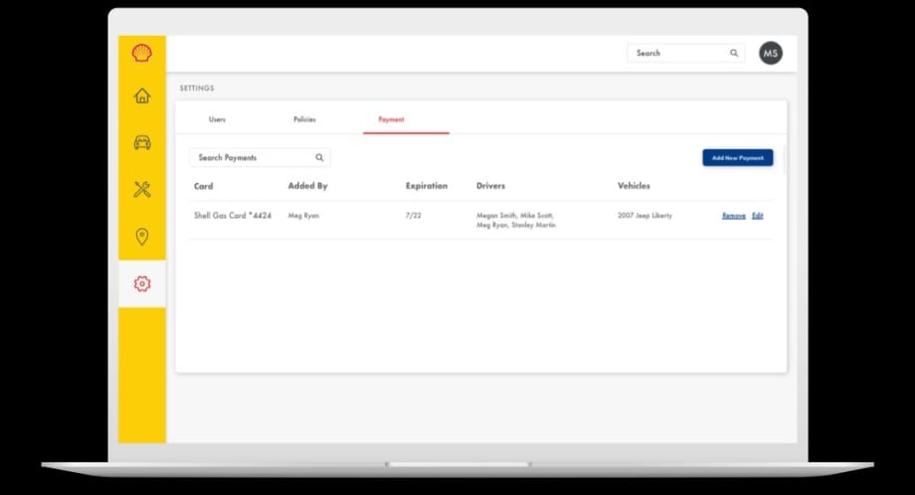Click the SETTINGS page heading

coord(197,88)
